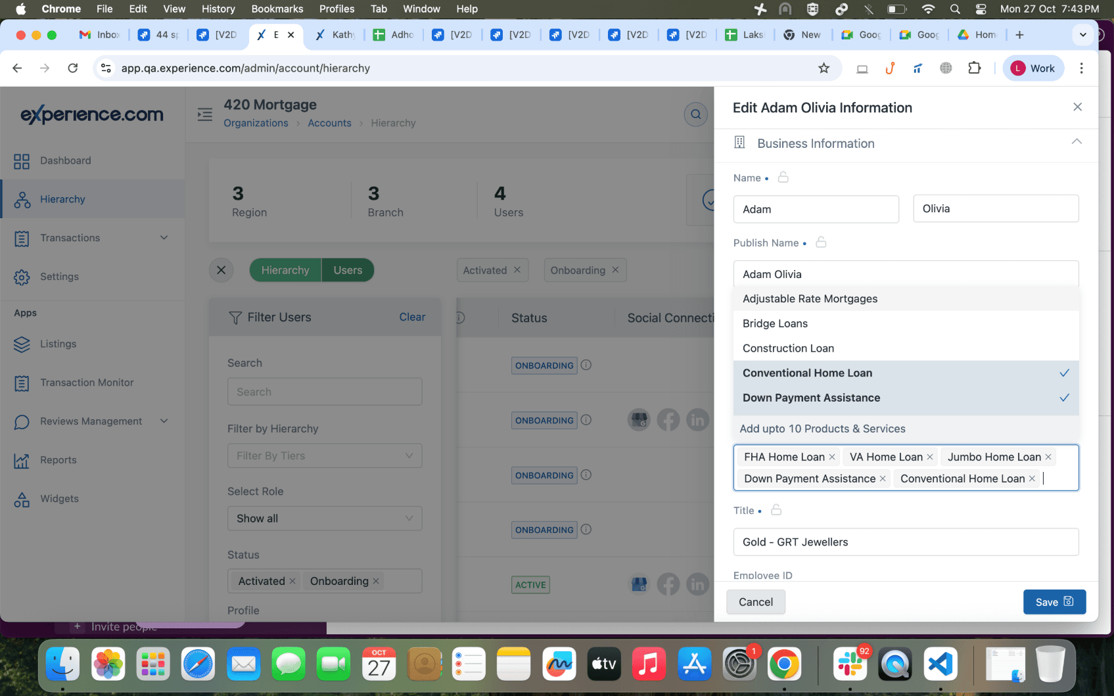Viewport: 1114px width, 696px height.
Task: Go to Accounts breadcrumb link
Action: 329,123
